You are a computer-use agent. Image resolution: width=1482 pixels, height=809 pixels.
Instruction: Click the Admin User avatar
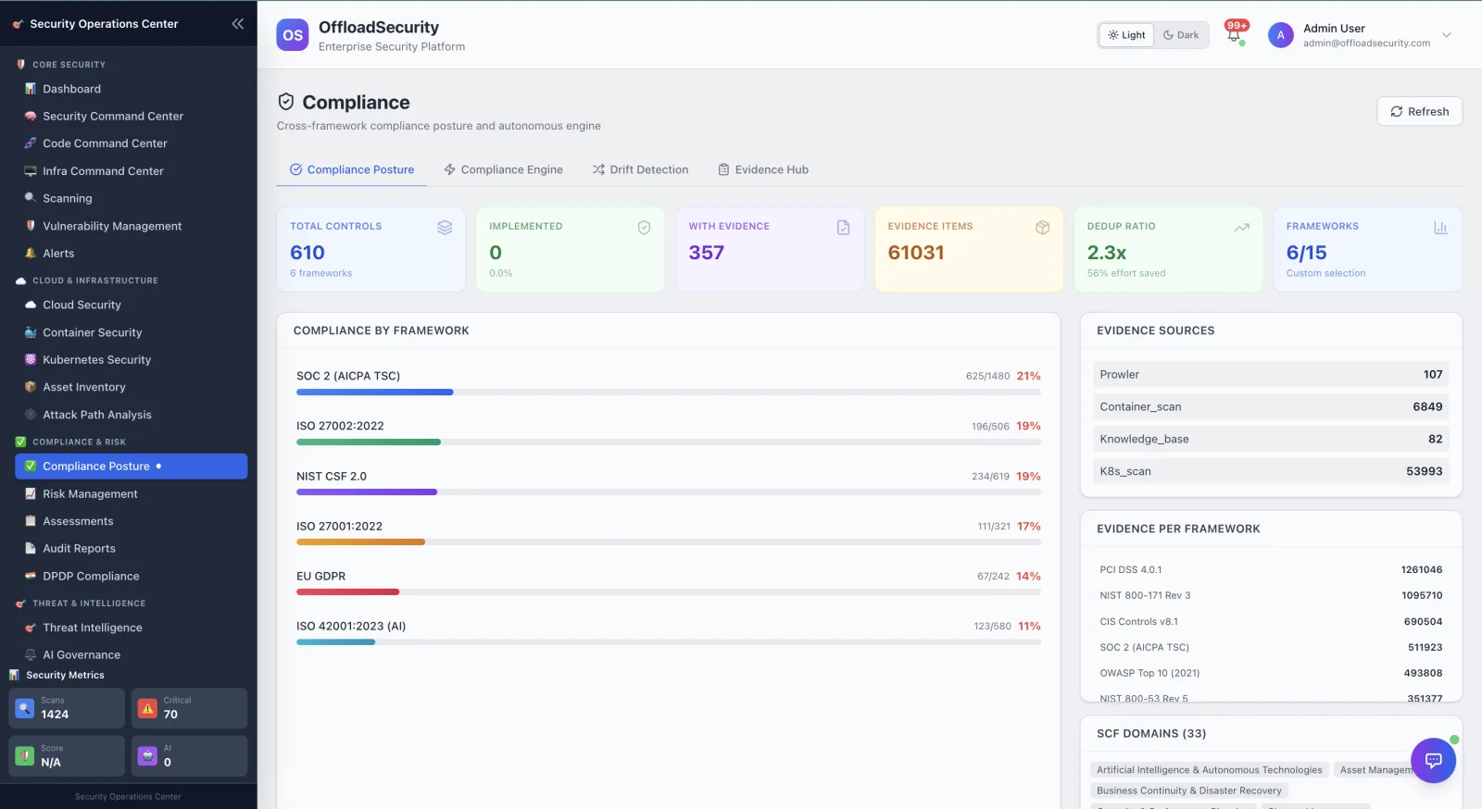1281,35
